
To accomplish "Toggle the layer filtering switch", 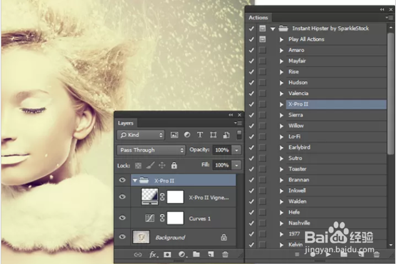I will click(239, 135).
